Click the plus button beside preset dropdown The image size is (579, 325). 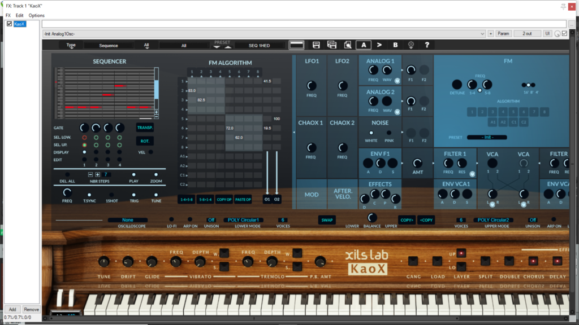491,33
